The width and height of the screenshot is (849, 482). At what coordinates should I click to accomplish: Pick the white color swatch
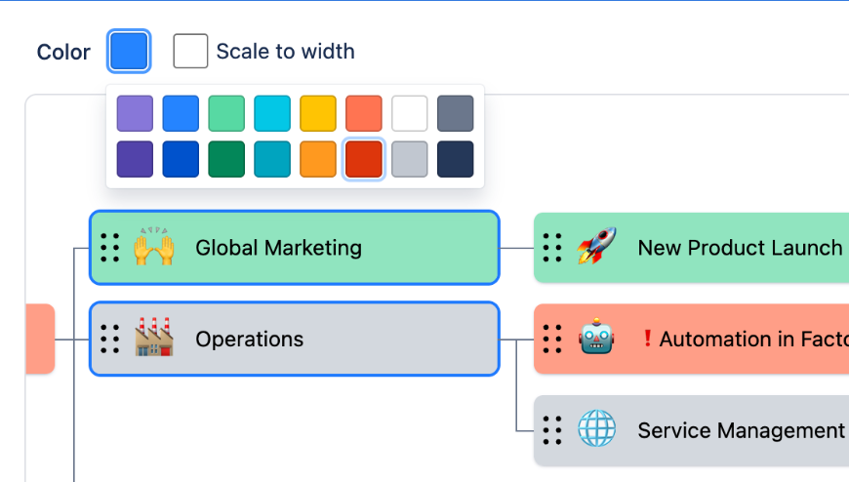[x=410, y=113]
